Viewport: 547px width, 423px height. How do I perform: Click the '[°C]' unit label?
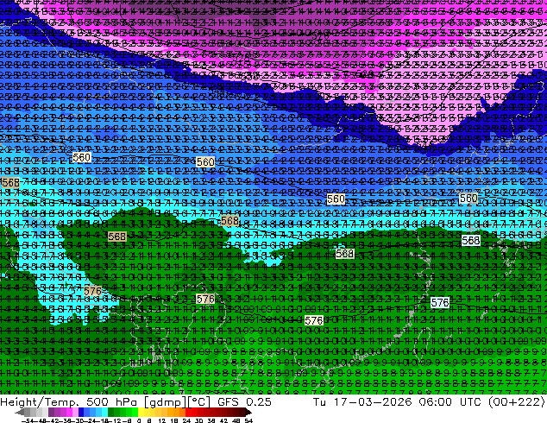(199, 402)
